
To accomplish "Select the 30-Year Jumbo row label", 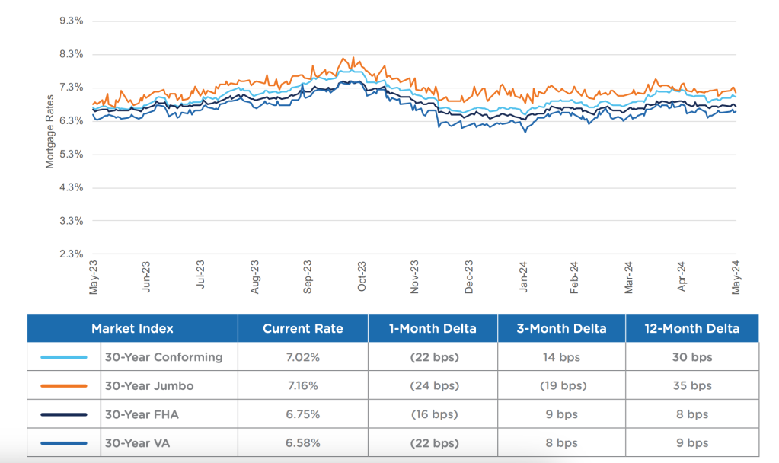I will 149,386.
